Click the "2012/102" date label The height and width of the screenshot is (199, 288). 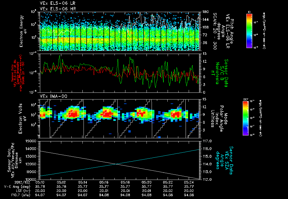[x=22, y=182]
